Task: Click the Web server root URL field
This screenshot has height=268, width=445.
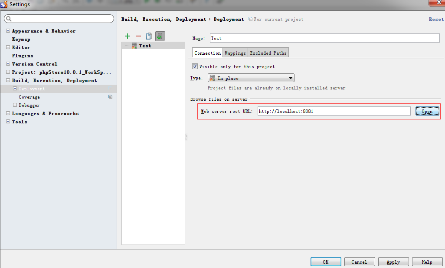Action: [x=334, y=111]
